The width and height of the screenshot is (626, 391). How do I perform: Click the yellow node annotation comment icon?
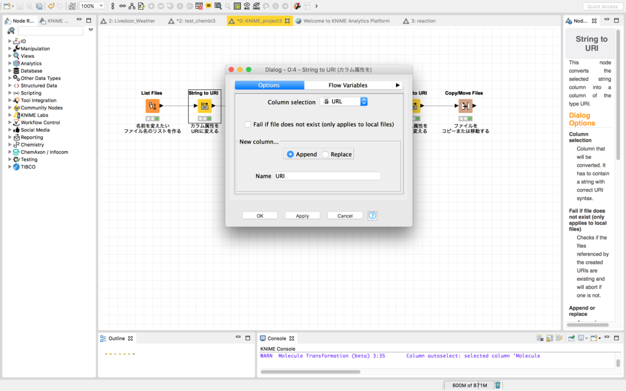[208, 6]
